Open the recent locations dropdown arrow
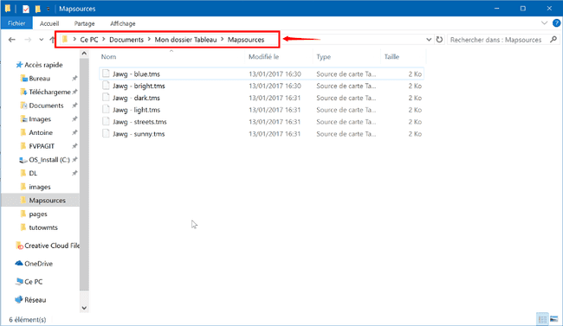The image size is (563, 326). tap(42, 40)
